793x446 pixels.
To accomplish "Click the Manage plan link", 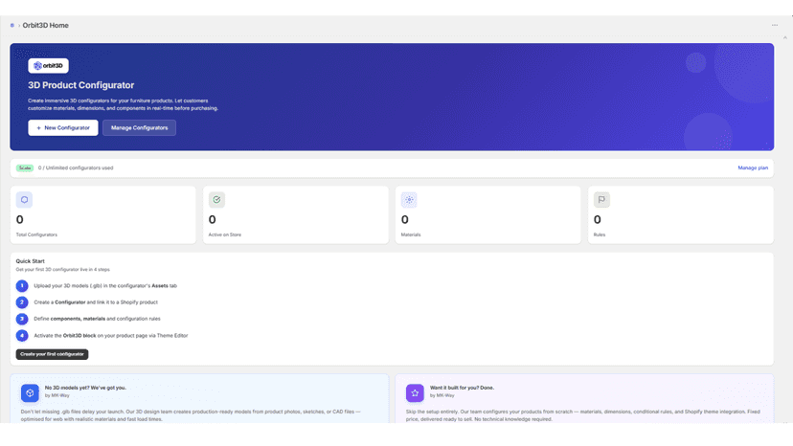I will (753, 167).
